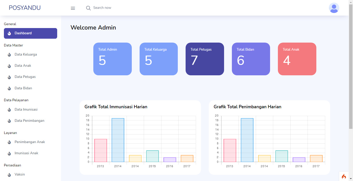Click the POSYANDU logo
This screenshot has height=181, width=353.
tap(25, 8)
